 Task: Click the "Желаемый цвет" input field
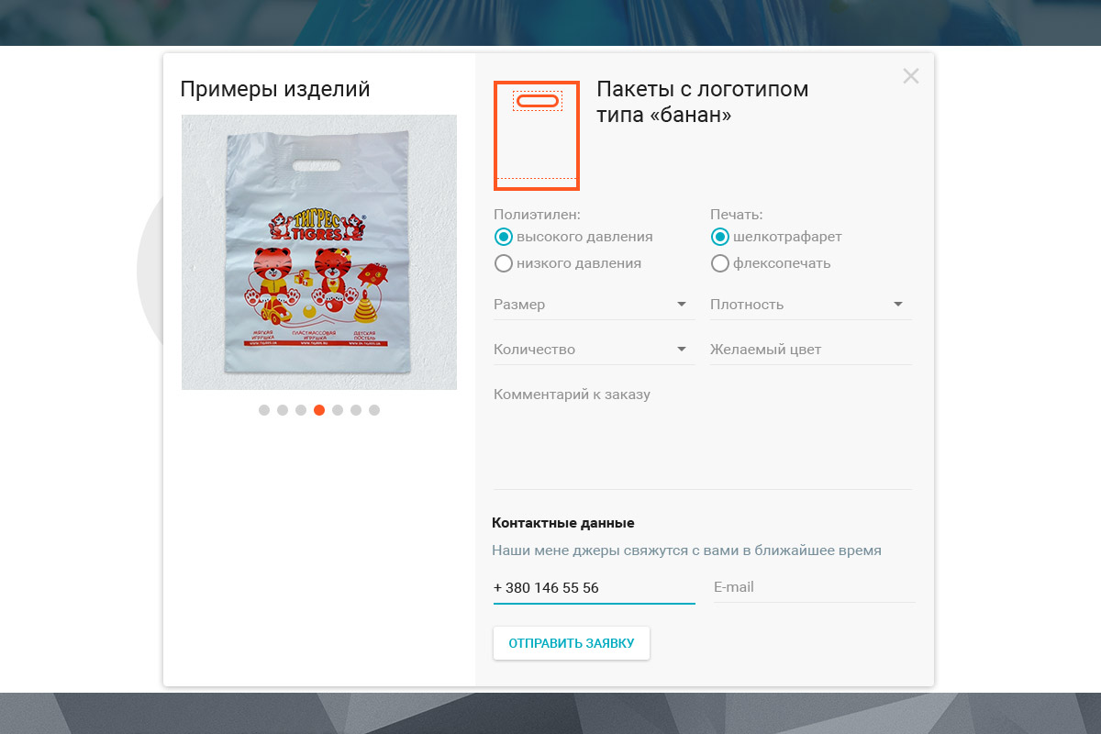point(810,350)
